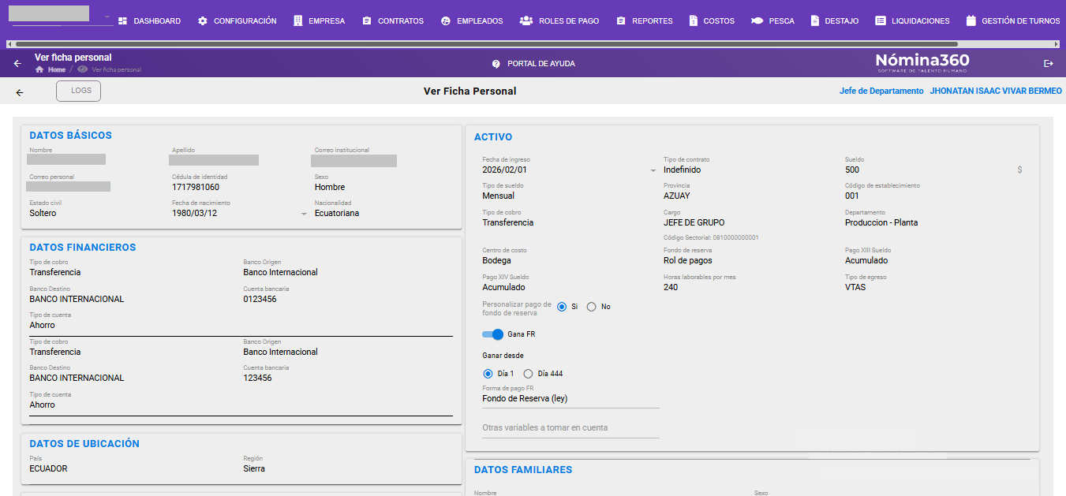Screen dimensions: 1066x496
Task: Click the Home breadcrumb link
Action: (x=57, y=69)
